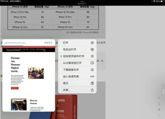
Task: Tap the QR grid icon in right toolbar
Action: tap(159, 110)
